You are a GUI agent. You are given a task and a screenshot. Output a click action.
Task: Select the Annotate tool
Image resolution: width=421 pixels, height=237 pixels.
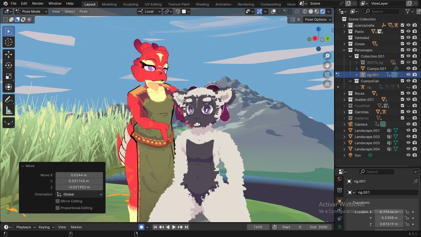pos(9,100)
